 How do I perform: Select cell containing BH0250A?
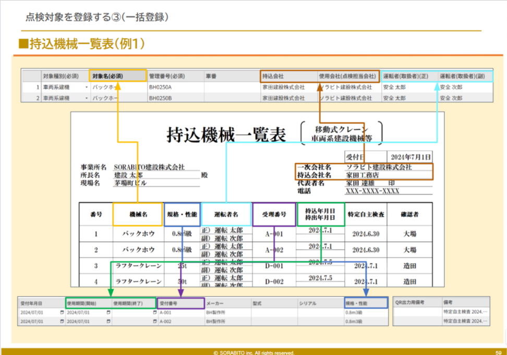click(x=174, y=87)
